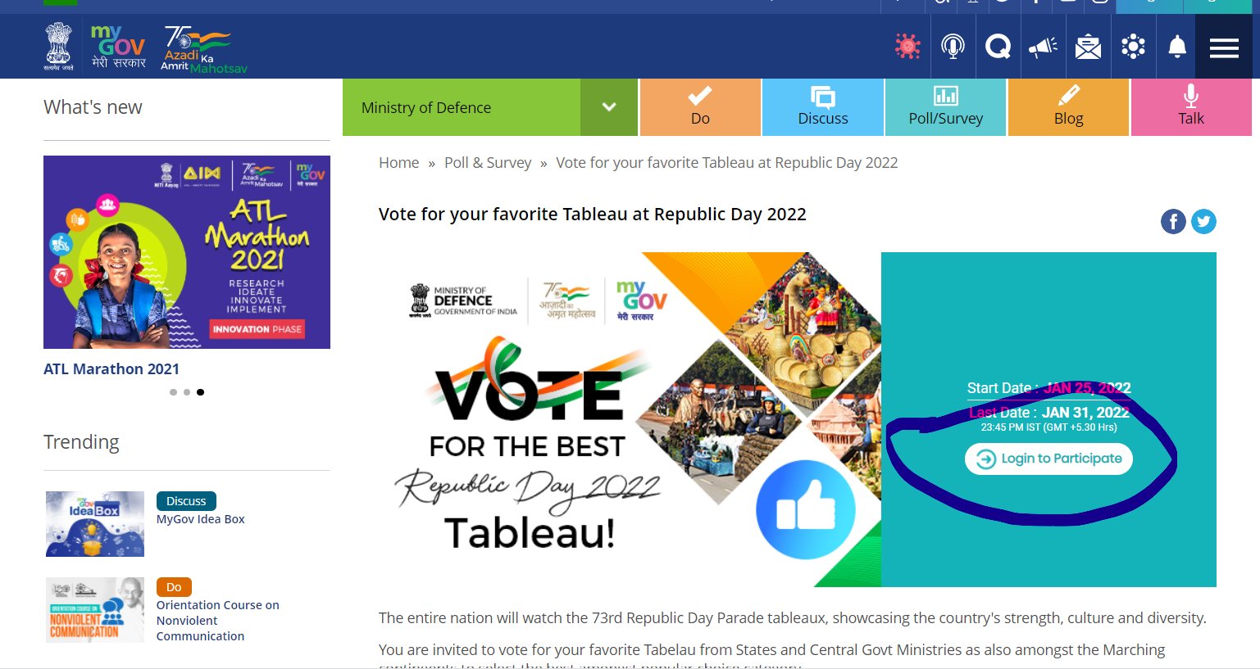Click Login to Participate button
This screenshot has width=1260, height=669.
[1048, 459]
